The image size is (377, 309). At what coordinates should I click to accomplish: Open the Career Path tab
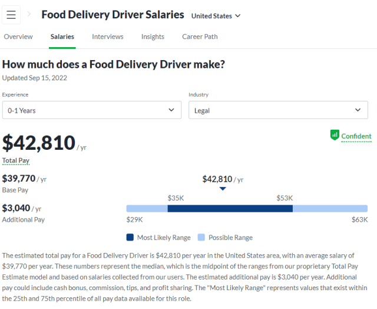point(200,37)
